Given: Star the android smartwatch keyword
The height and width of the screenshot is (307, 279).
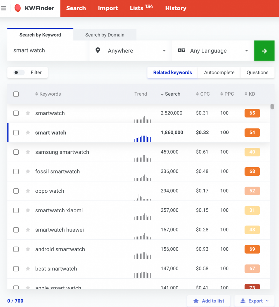Looking at the screenshot, I should [x=28, y=249].
